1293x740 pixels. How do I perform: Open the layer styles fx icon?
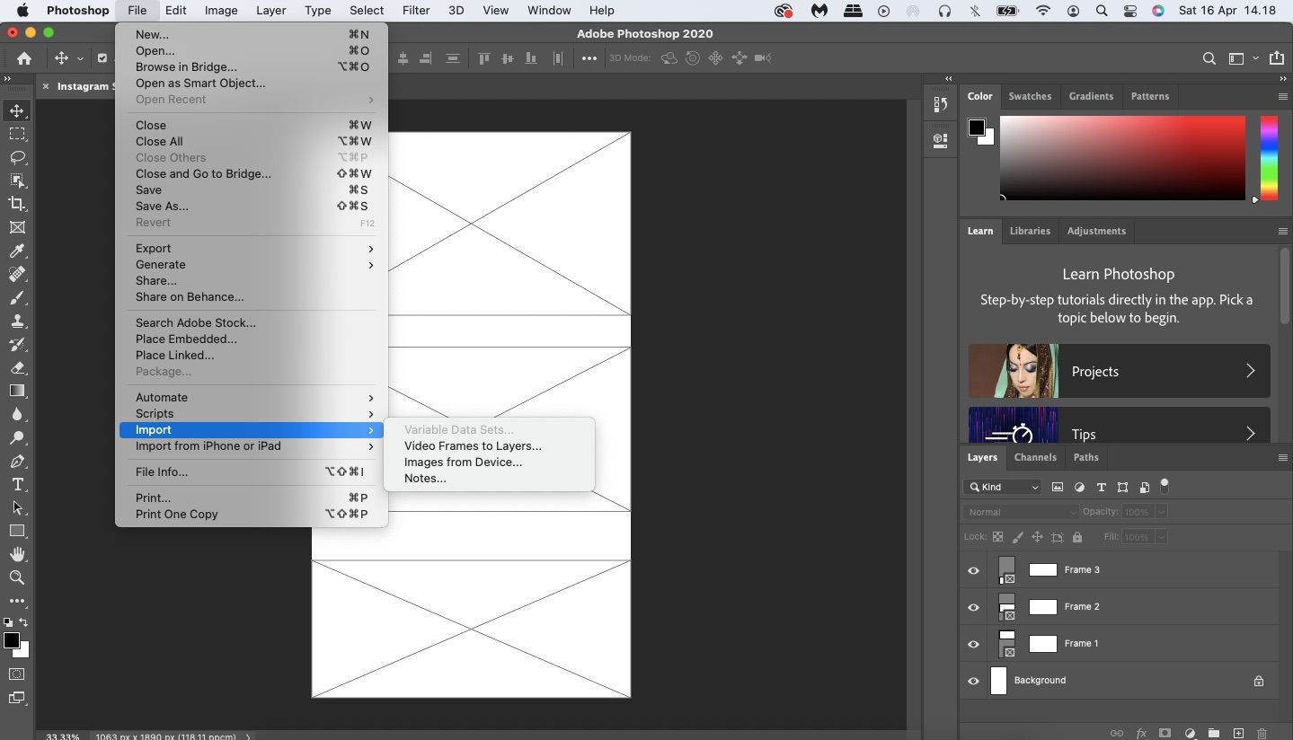1142,733
